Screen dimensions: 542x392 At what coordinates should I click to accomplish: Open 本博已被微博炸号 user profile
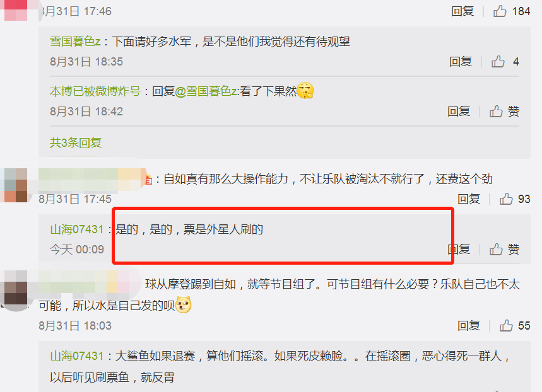coord(95,91)
